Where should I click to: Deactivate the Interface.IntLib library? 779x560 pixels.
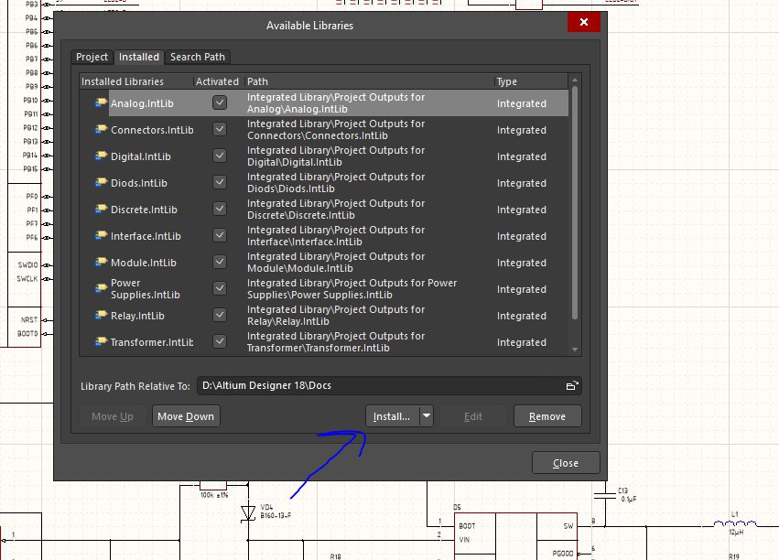(x=220, y=235)
